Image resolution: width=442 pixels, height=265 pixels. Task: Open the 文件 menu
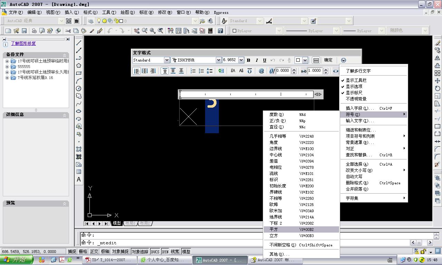point(16,12)
